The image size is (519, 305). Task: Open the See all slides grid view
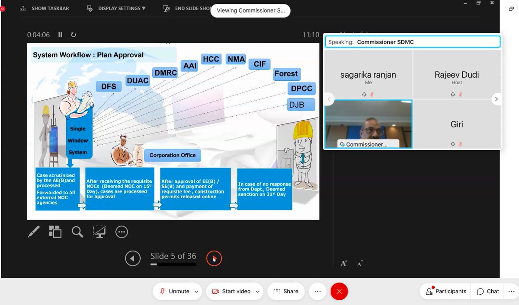55,232
